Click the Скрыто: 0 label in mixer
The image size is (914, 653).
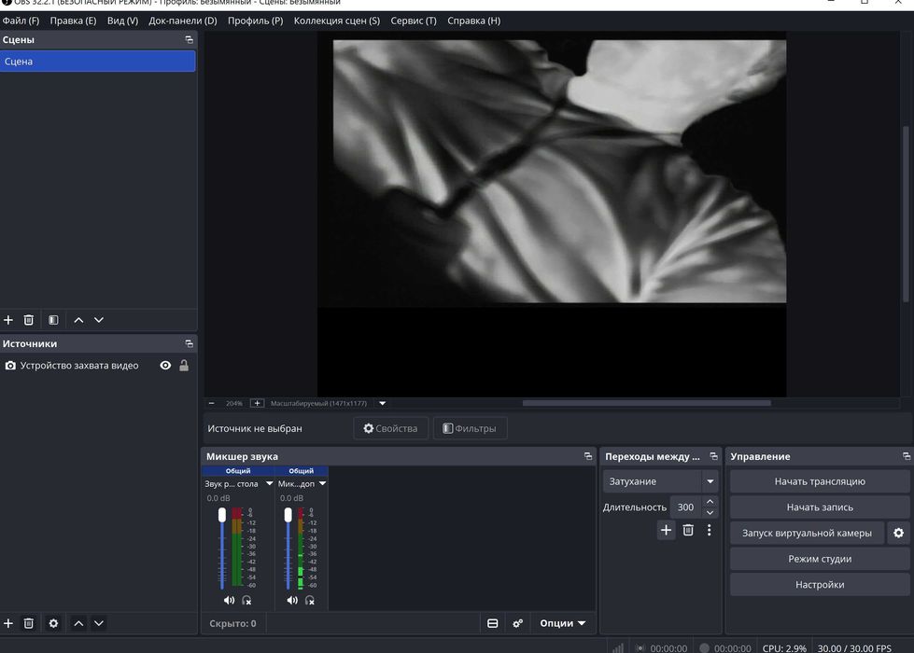point(232,623)
